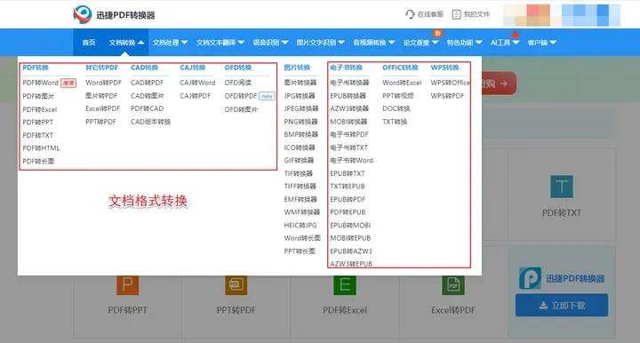Screen dimensions: 640x343
Task: Open CAJ转Word link
Action: click(x=197, y=83)
